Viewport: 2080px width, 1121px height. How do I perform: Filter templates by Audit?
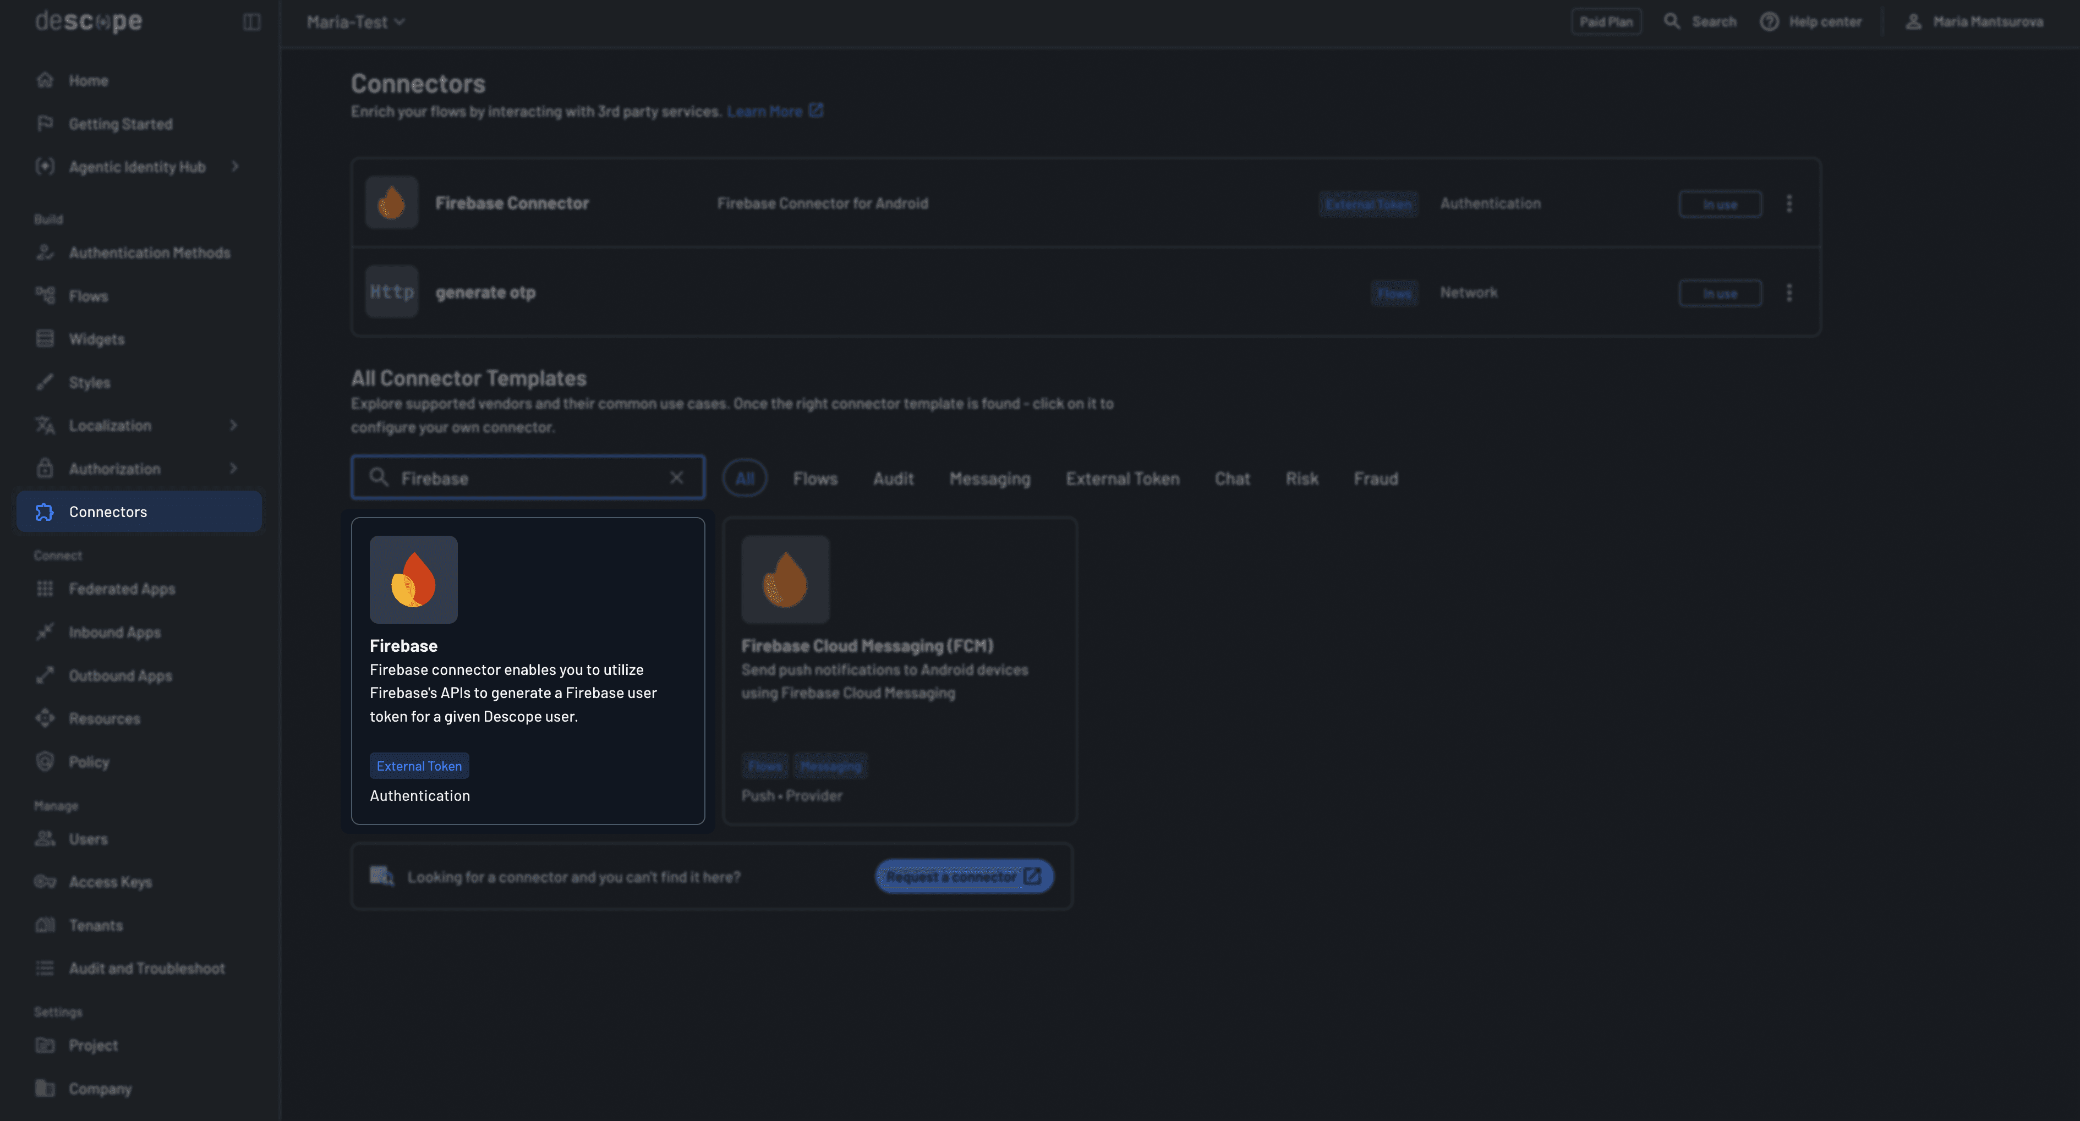[x=893, y=479]
